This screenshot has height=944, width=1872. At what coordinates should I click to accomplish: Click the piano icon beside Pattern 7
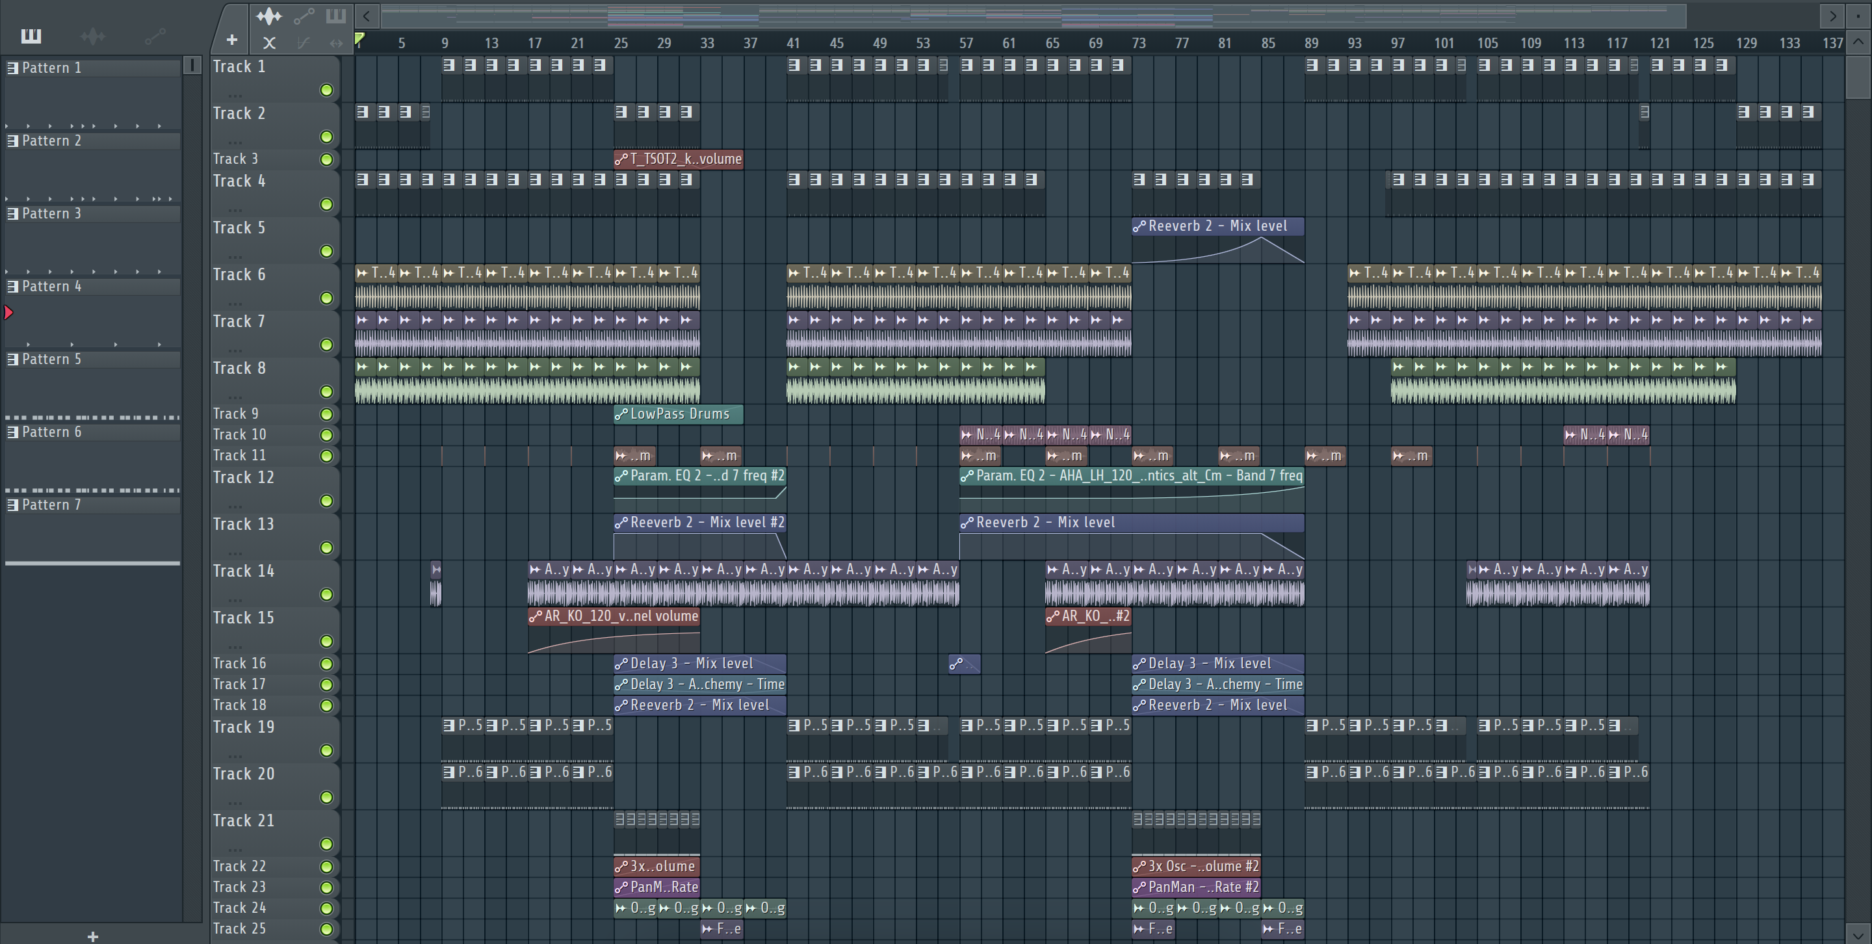12,505
